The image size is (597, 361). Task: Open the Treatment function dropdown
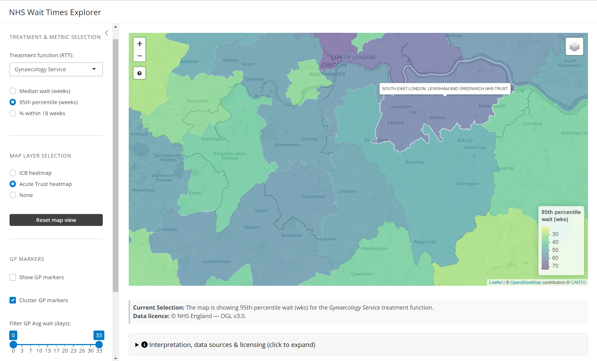pos(56,69)
